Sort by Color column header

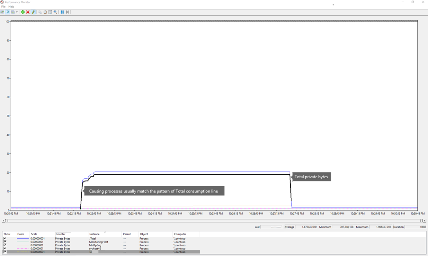[23, 234]
